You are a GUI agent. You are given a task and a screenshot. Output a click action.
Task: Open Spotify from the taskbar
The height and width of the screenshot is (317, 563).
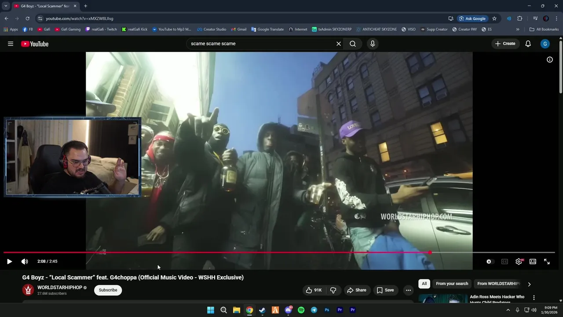(301, 310)
